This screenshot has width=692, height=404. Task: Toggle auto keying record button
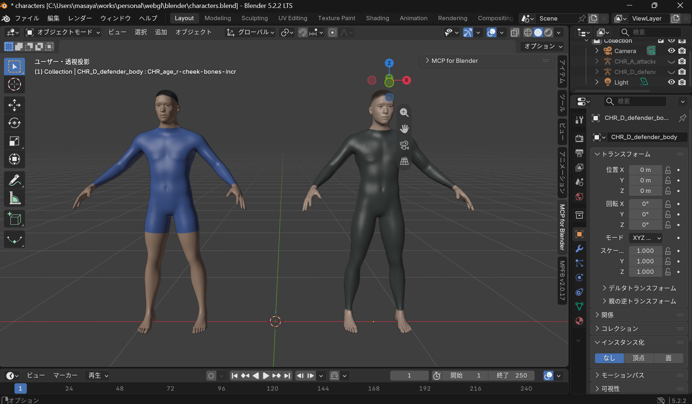pyautogui.click(x=211, y=376)
